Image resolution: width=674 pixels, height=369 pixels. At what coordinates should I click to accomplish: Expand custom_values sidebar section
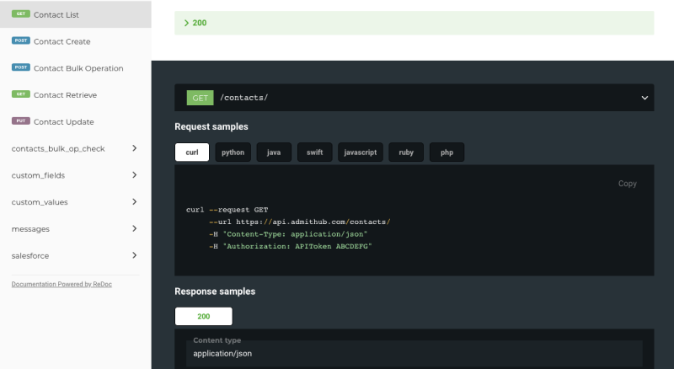coord(74,202)
